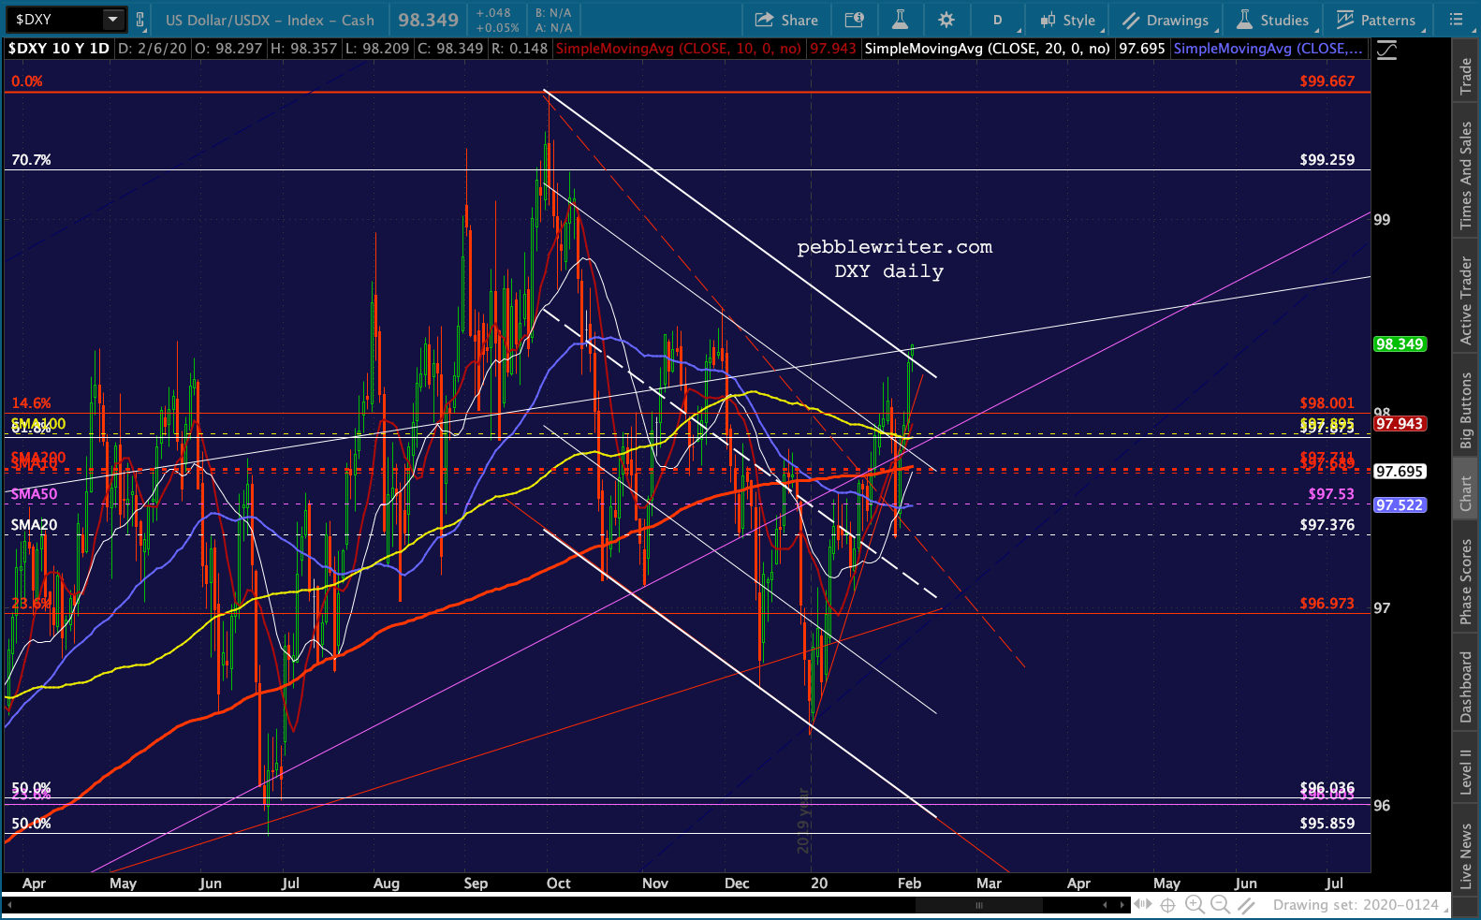This screenshot has width=1481, height=920.
Task: Click the SMA50 line label
Action: [34, 494]
